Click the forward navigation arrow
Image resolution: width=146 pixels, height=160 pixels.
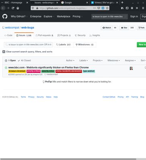tap(8, 8)
